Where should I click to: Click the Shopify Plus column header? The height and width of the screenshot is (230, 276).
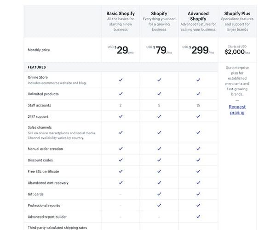237,14
